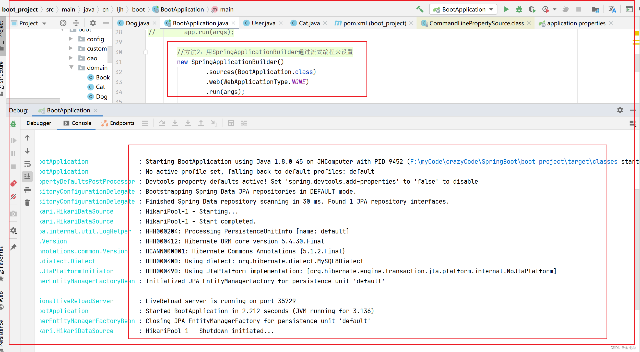640x352 pixels.
Task: Click the BootApplication breadcrumb
Action: 178,9
